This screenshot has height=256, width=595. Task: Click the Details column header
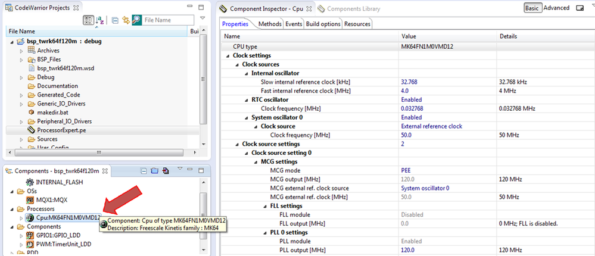tap(546, 36)
